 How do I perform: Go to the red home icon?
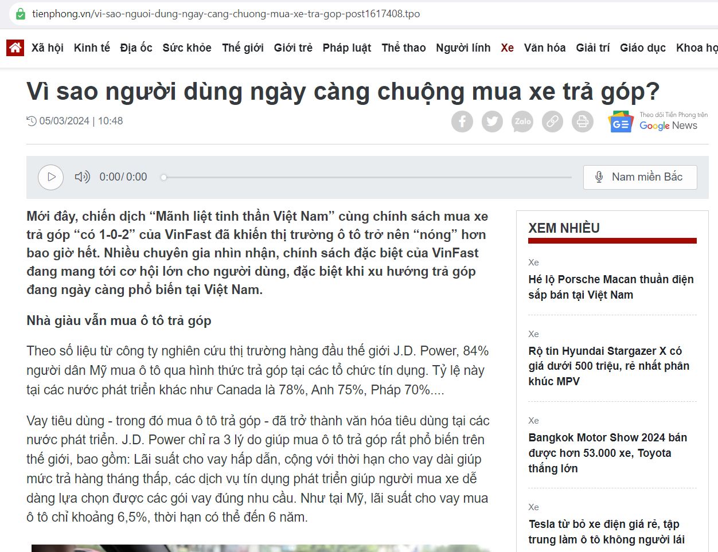pos(15,48)
